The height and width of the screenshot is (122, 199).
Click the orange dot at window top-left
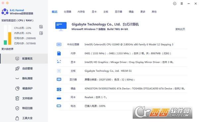pos(7,3)
